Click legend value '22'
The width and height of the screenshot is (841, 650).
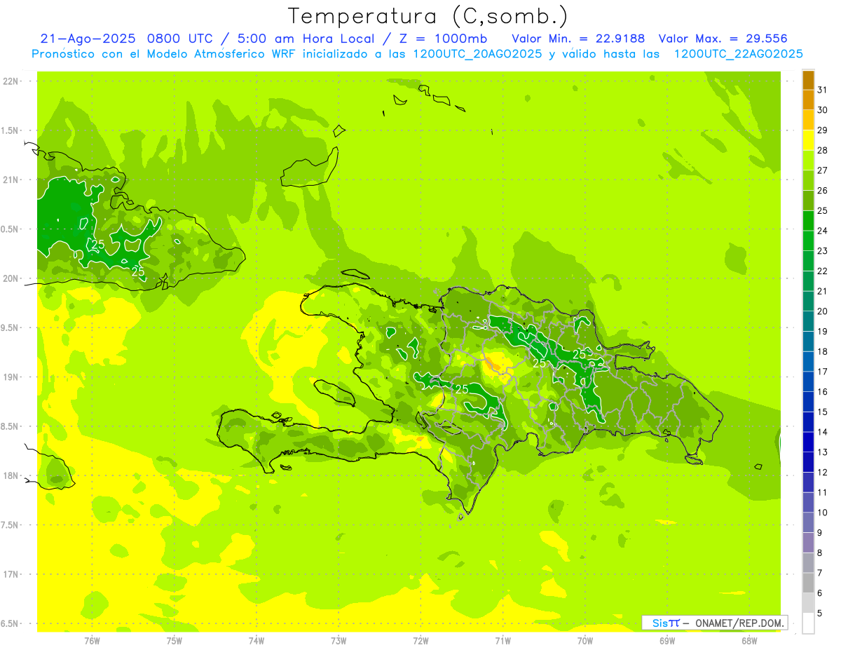823,271
